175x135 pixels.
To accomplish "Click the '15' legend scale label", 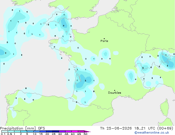I will point(41,134).
